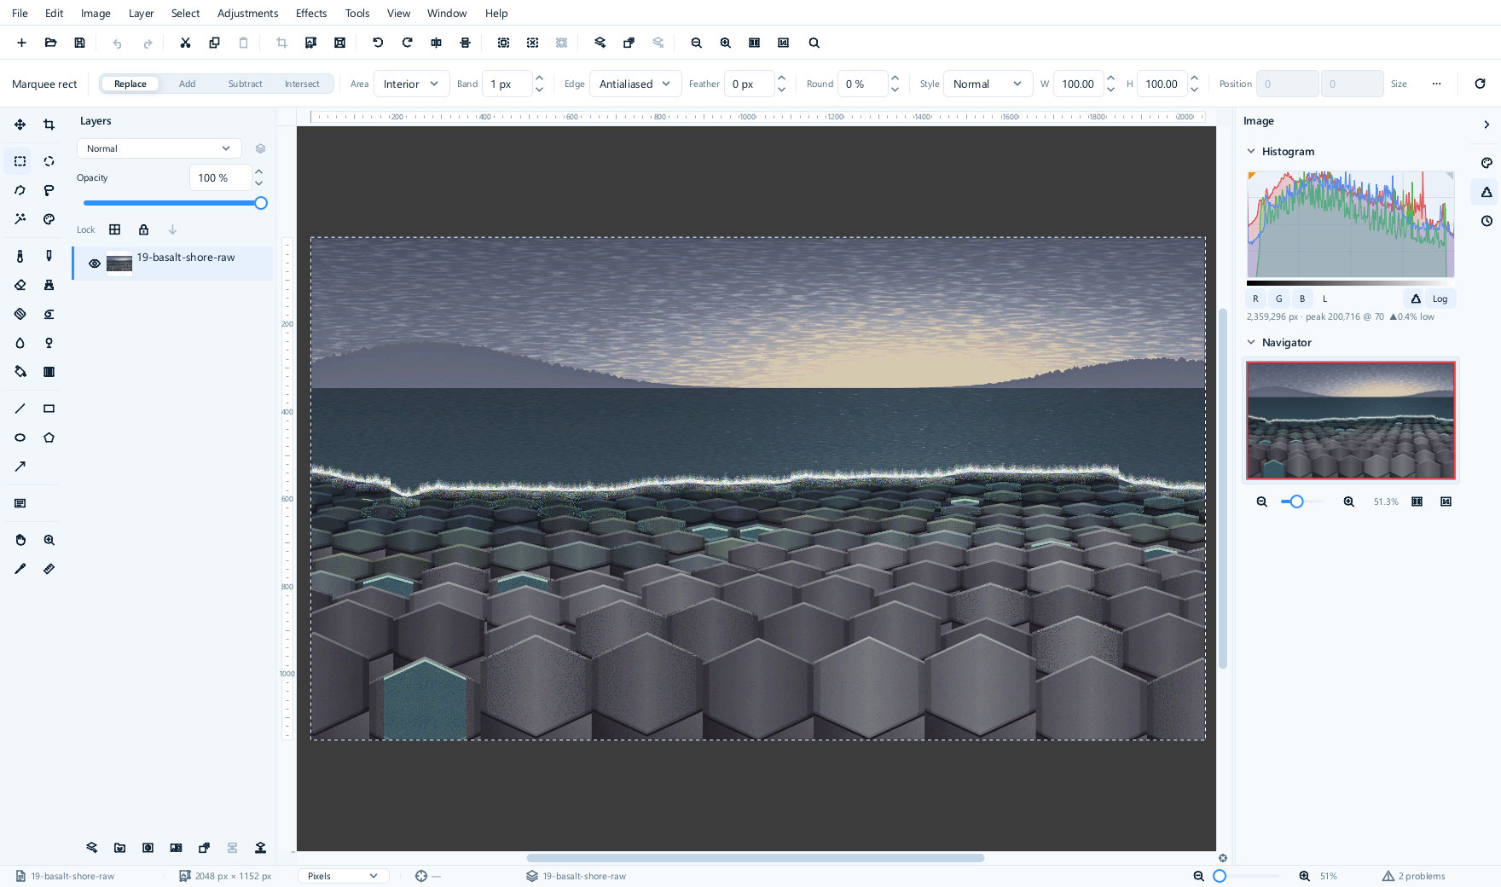Add a new layer at panel bottom
Image resolution: width=1501 pixels, height=887 pixels.
[91, 848]
